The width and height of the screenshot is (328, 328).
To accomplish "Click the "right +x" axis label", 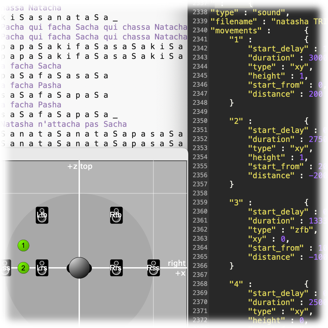I will [176, 268].
